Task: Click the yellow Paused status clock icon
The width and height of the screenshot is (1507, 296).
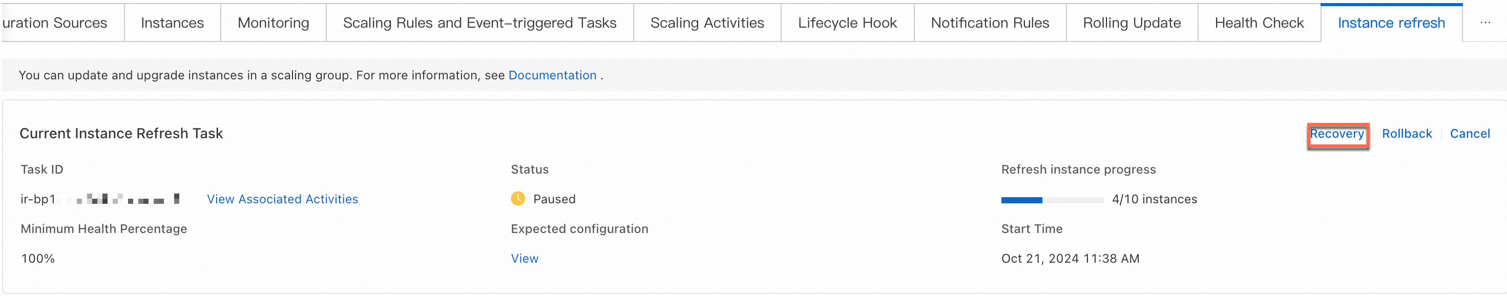Action: click(518, 199)
